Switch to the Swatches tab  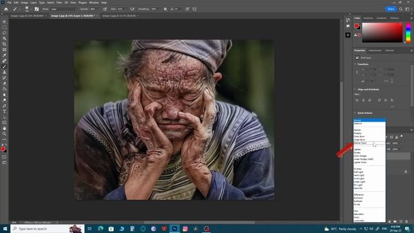pyautogui.click(x=368, y=18)
